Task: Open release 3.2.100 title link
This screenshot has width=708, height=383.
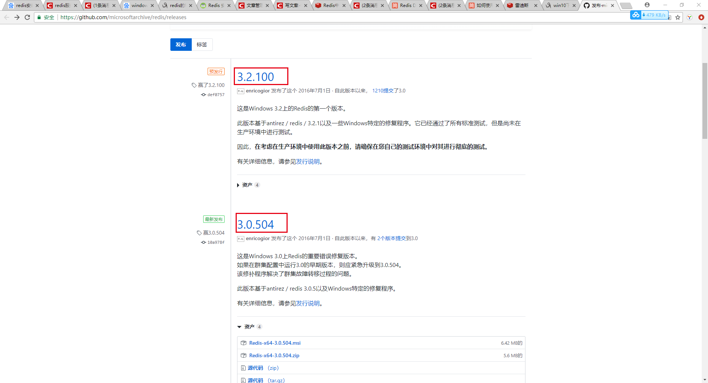Action: point(256,77)
